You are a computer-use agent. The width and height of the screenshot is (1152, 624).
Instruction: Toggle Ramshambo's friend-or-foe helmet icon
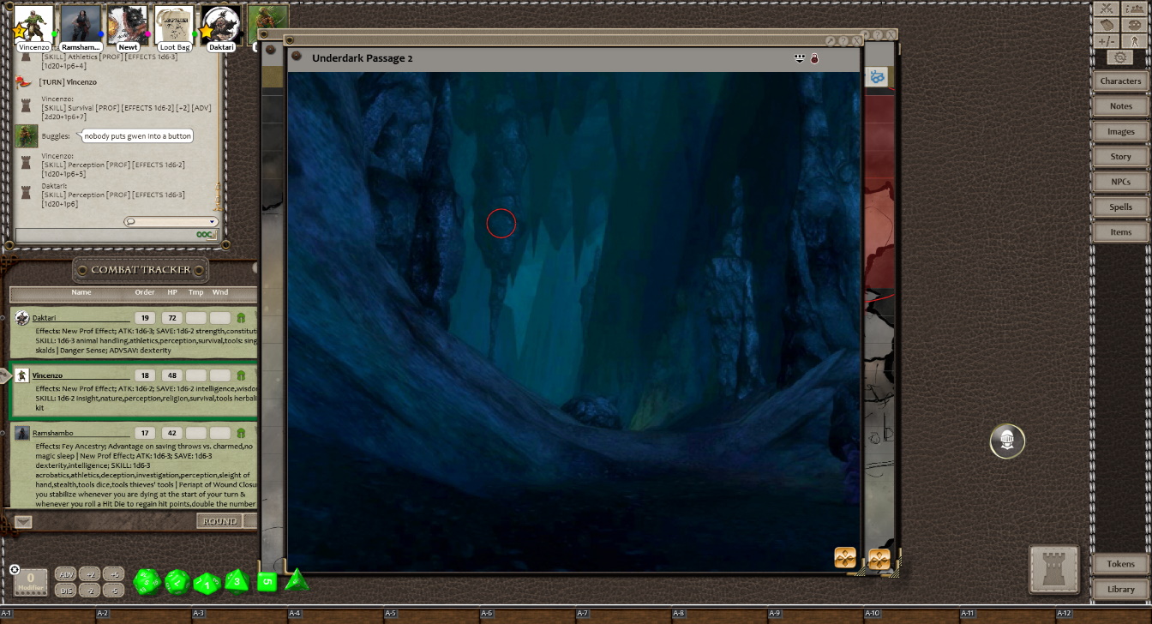tap(241, 433)
